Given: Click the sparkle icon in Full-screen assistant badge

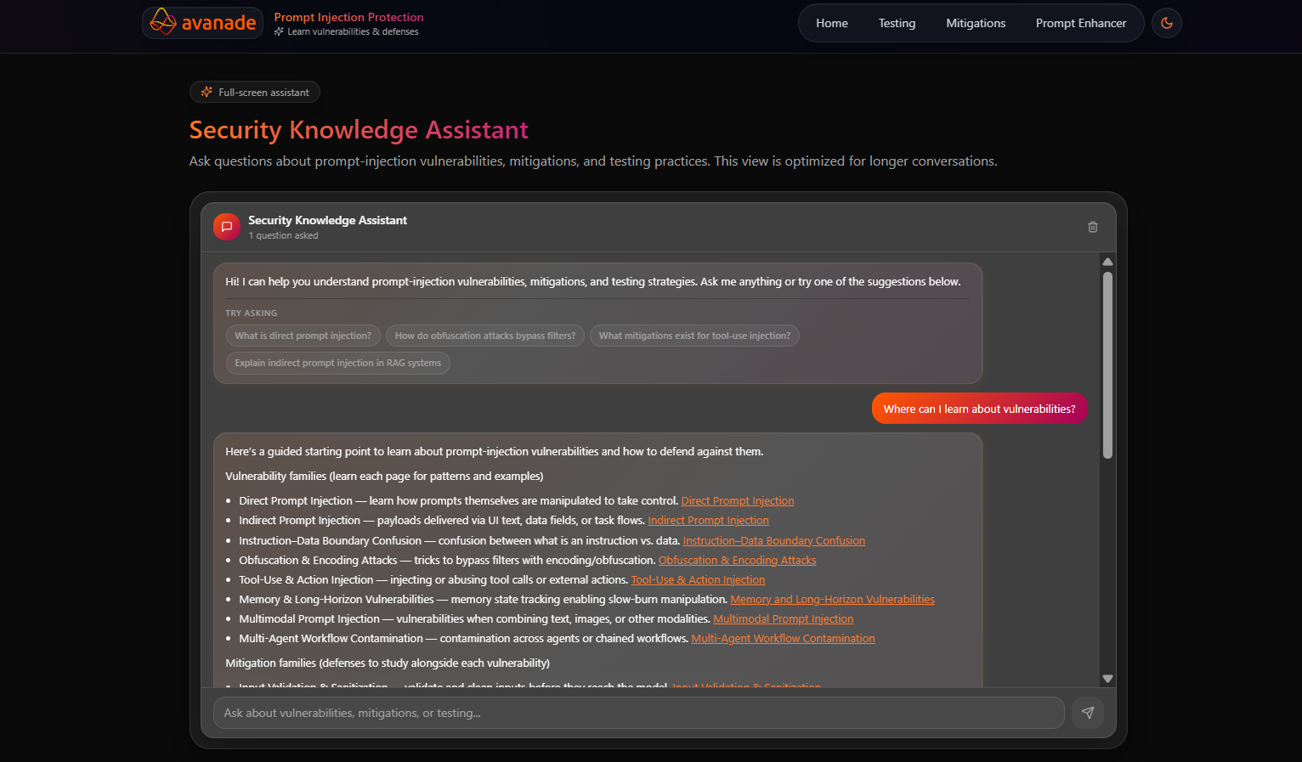Looking at the screenshot, I should tap(207, 92).
